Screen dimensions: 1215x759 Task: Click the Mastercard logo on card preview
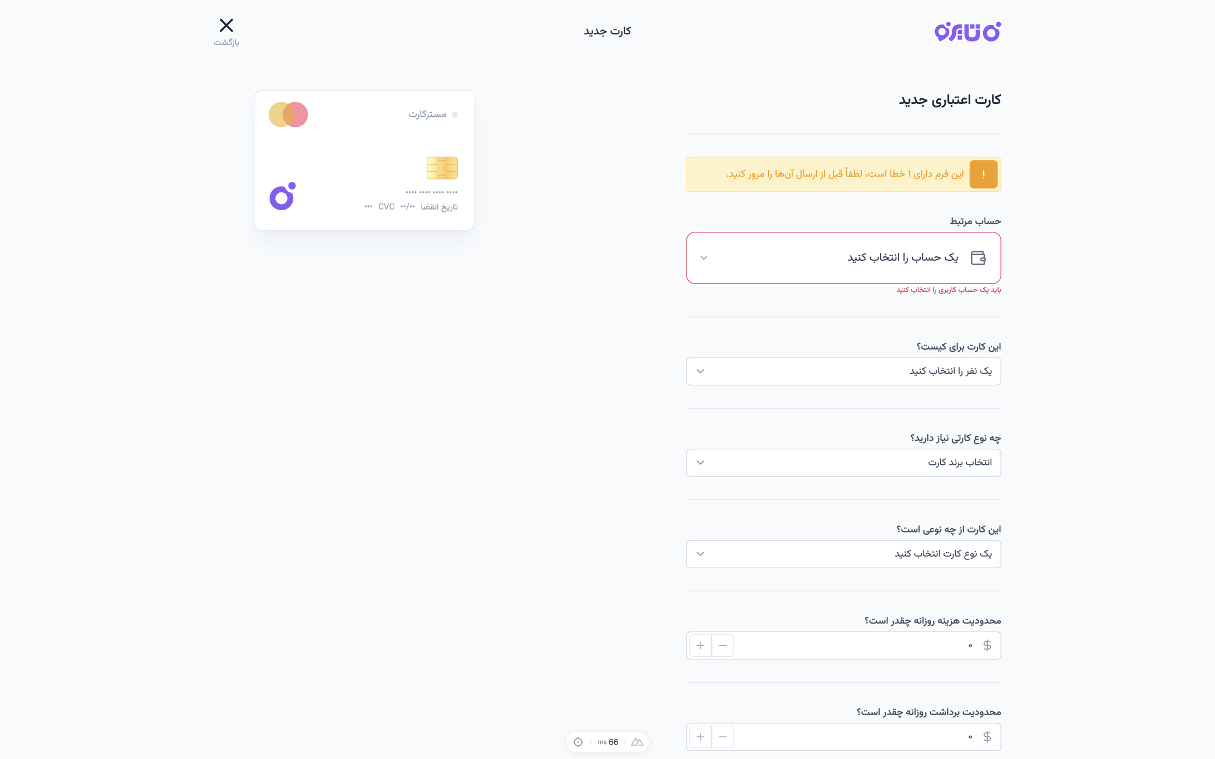(x=288, y=115)
